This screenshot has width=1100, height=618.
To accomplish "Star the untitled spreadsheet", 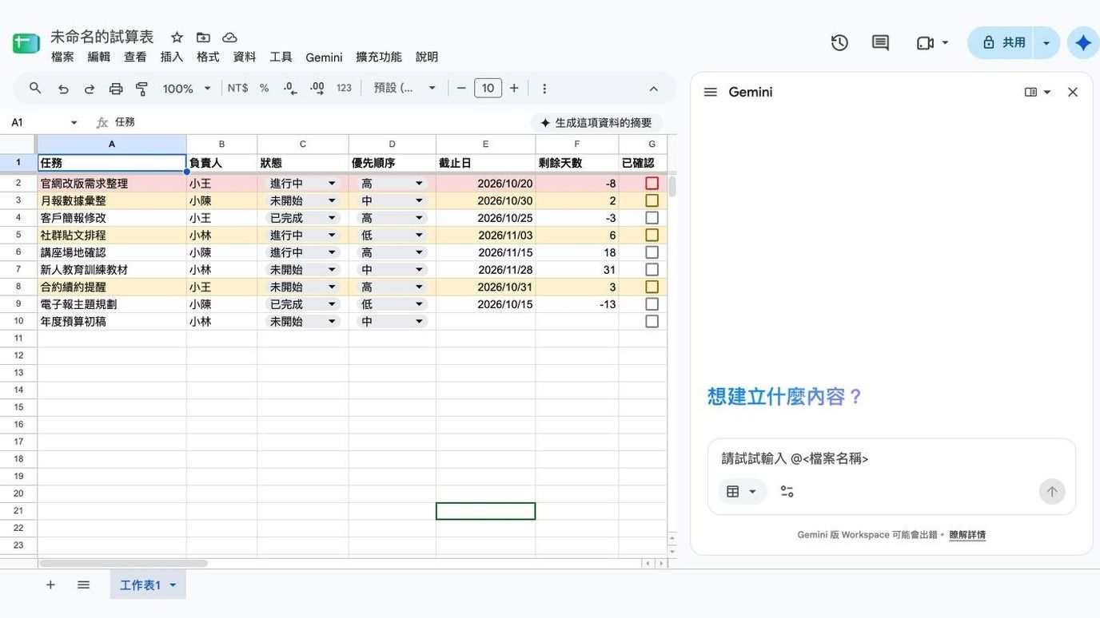I will coord(177,38).
